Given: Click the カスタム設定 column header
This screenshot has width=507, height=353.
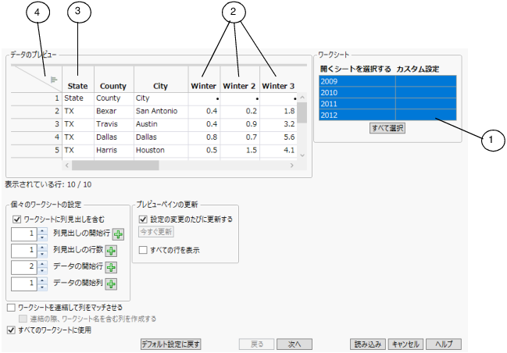Looking at the screenshot, I should point(418,69).
